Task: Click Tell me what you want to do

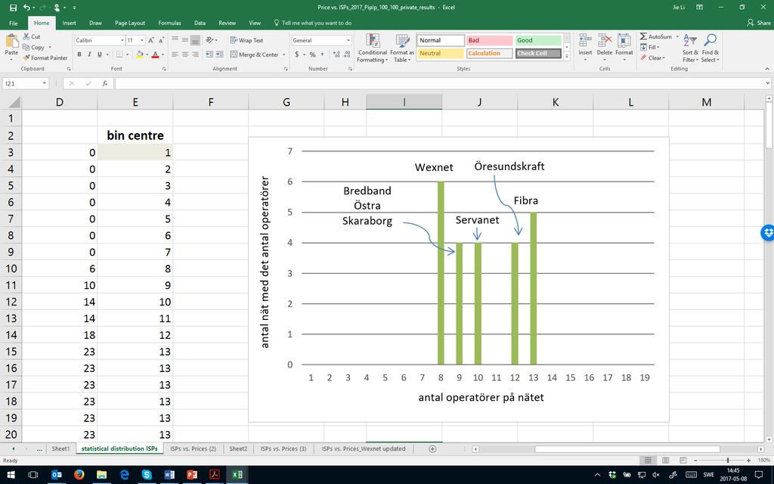Action: coord(312,23)
